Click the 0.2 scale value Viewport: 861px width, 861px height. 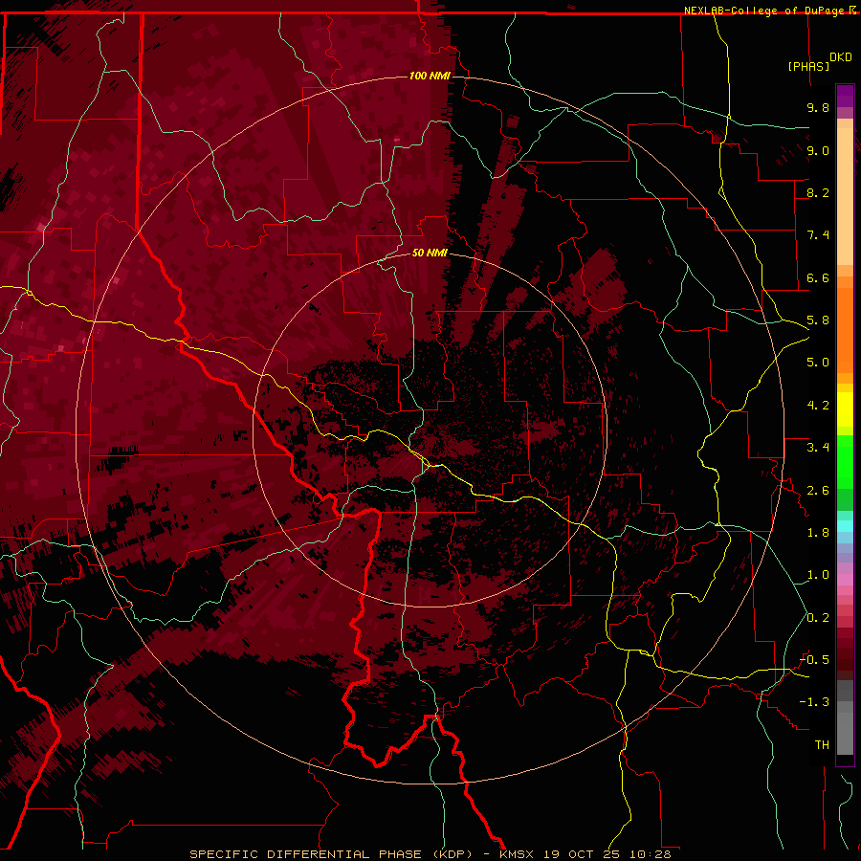coord(818,618)
